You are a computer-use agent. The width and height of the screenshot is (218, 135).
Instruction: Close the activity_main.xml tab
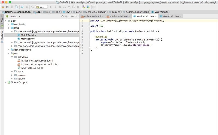coord(103,16)
